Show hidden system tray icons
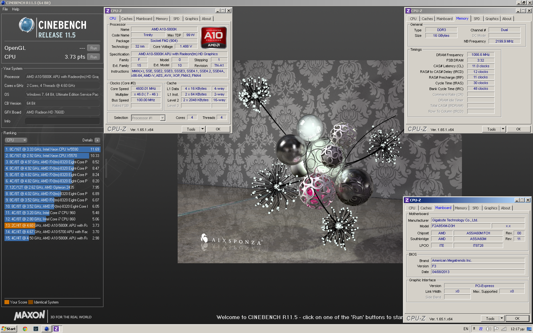Image resolution: width=533 pixels, height=333 pixels. click(474, 329)
